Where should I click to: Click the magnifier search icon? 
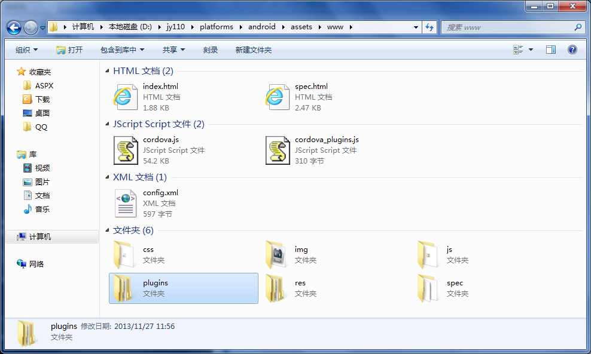[x=578, y=27]
